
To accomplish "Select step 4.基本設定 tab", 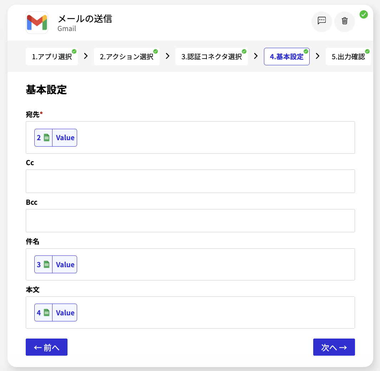I will [x=287, y=57].
